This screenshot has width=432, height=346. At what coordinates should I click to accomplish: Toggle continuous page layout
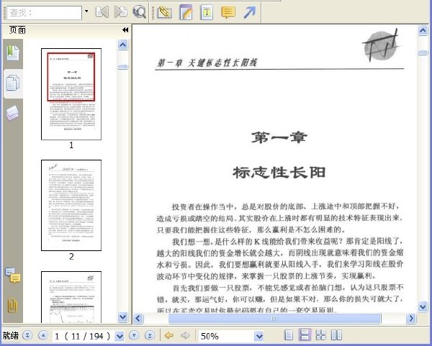[305, 335]
